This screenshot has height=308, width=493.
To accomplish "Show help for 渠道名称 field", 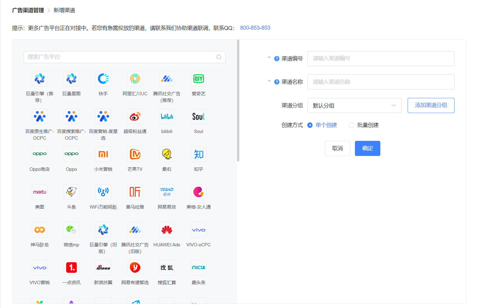I will [276, 82].
